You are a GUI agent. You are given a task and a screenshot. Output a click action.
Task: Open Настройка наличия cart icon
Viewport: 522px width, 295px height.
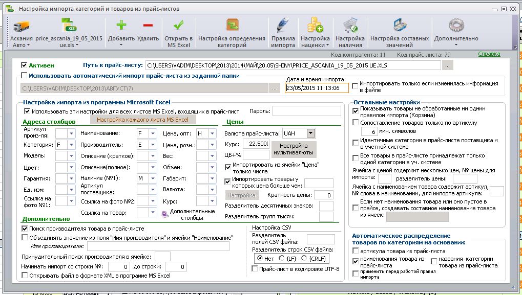[x=350, y=26]
